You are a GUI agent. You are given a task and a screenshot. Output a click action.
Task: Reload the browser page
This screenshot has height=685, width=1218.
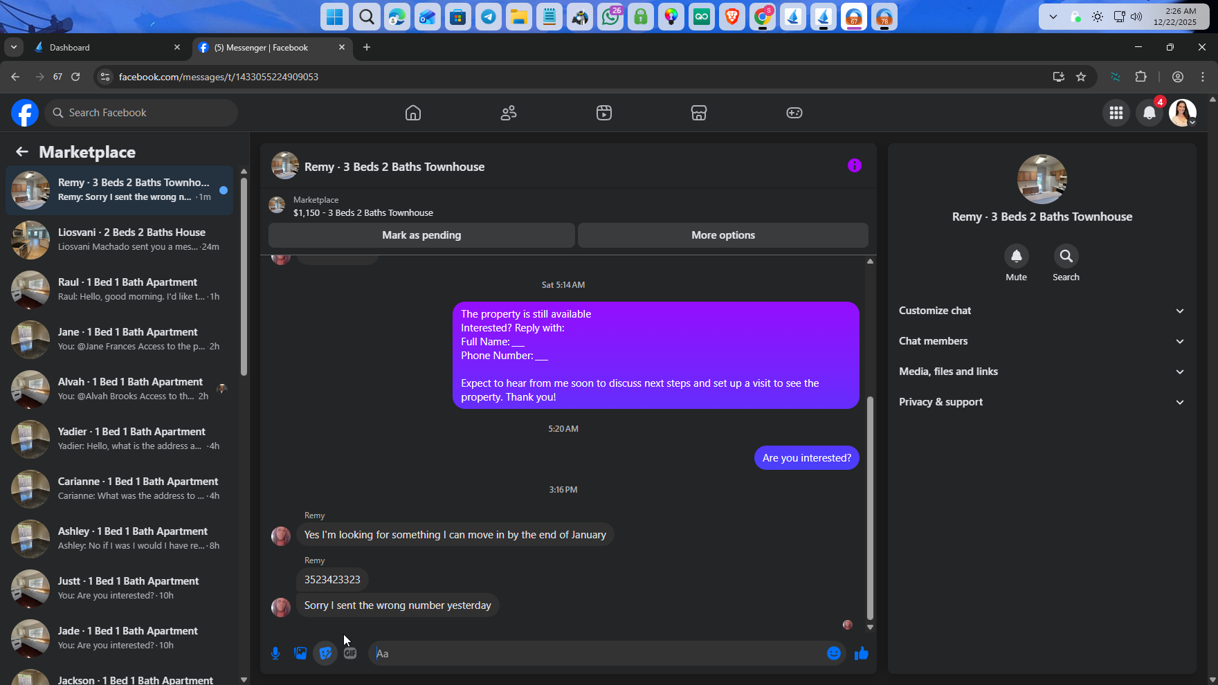pos(75,77)
